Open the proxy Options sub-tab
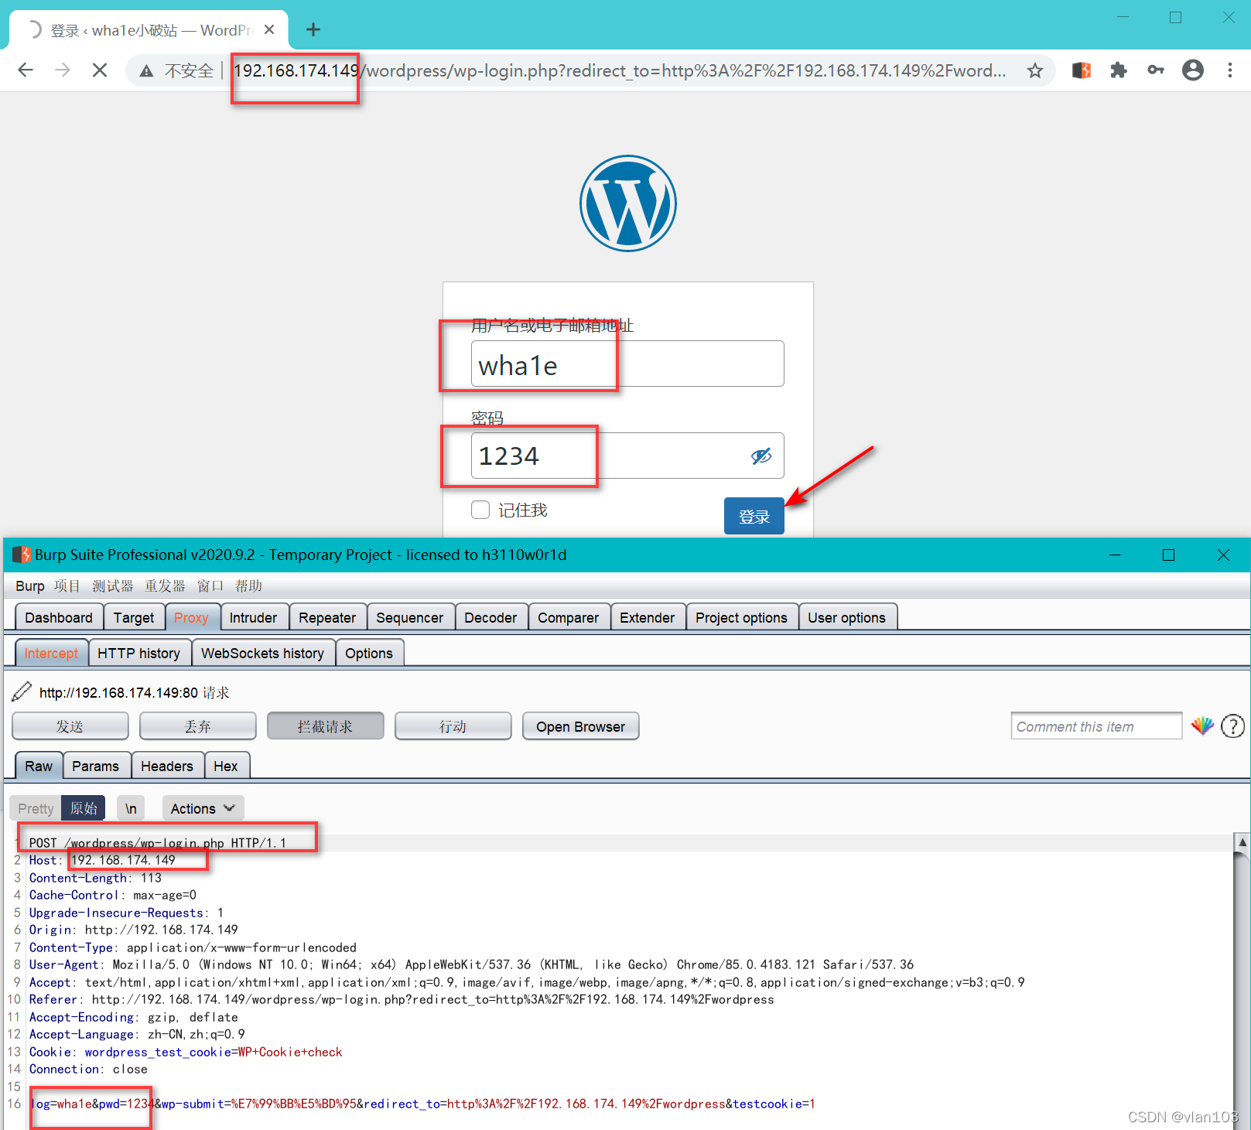This screenshot has width=1251, height=1130. (369, 653)
